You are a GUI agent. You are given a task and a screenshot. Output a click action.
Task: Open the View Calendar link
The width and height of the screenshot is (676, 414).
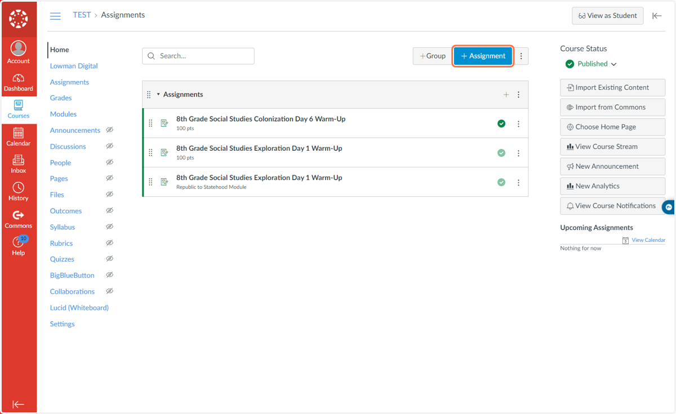[648, 240]
